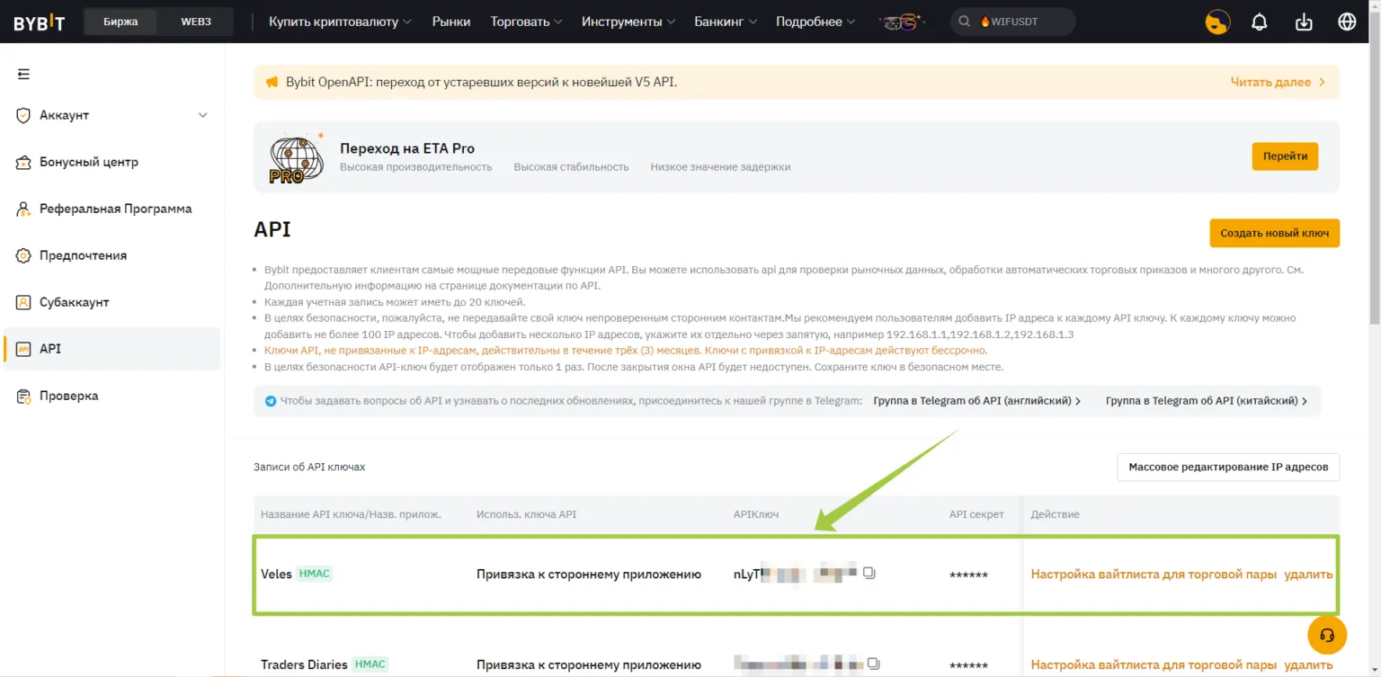Select the Биржа mode toggle
1381x677 pixels.
[120, 20]
